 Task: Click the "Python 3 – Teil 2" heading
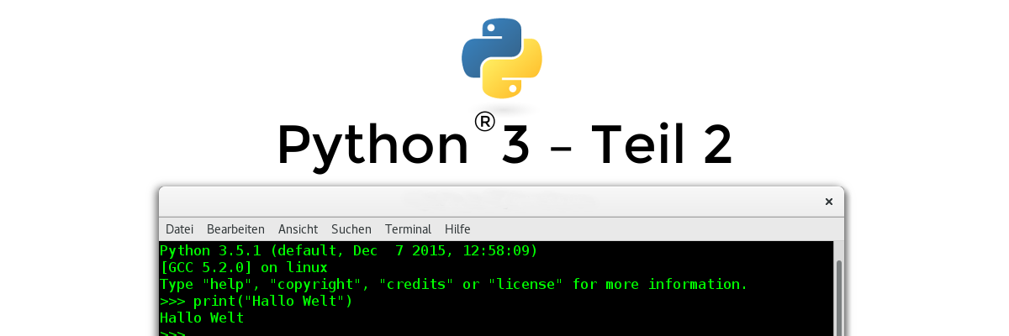[x=504, y=144]
